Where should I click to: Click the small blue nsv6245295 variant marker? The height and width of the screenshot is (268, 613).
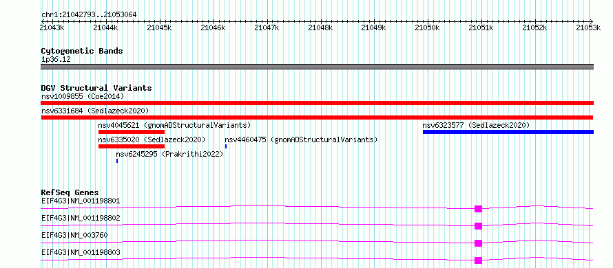click(x=117, y=161)
